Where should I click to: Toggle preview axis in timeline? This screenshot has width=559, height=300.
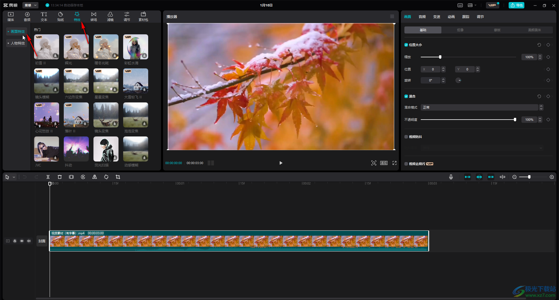pyautogui.click(x=503, y=177)
